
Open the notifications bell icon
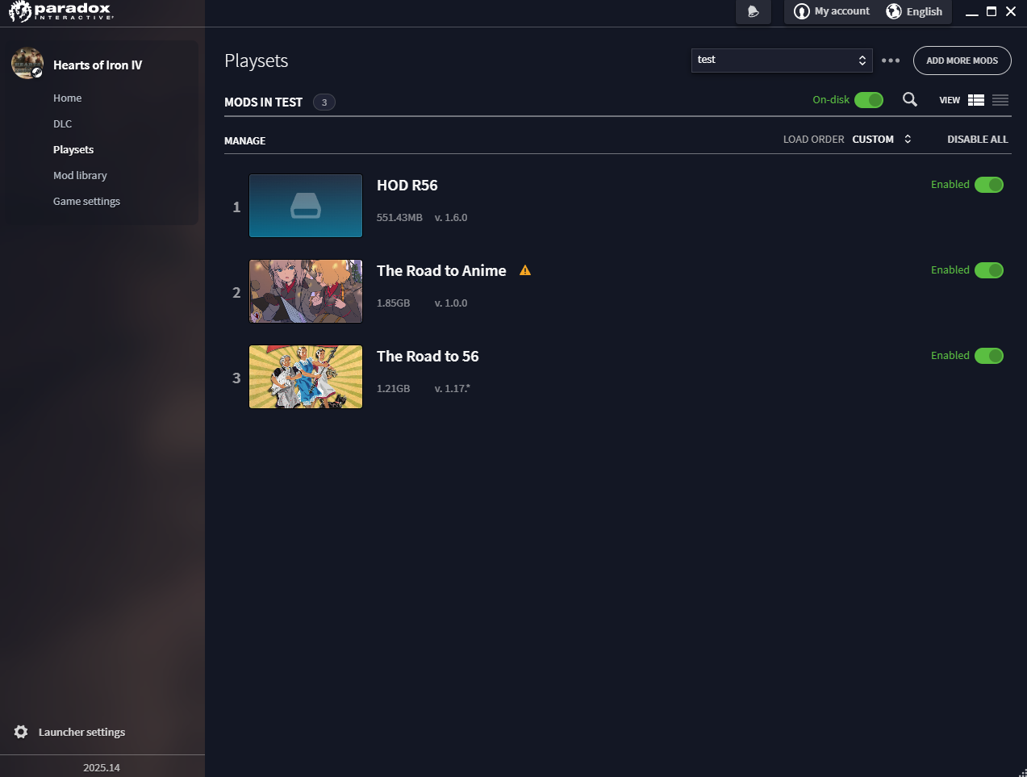(754, 12)
